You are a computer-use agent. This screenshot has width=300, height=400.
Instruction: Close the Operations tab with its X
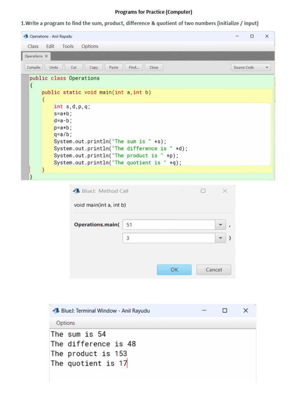coord(46,56)
